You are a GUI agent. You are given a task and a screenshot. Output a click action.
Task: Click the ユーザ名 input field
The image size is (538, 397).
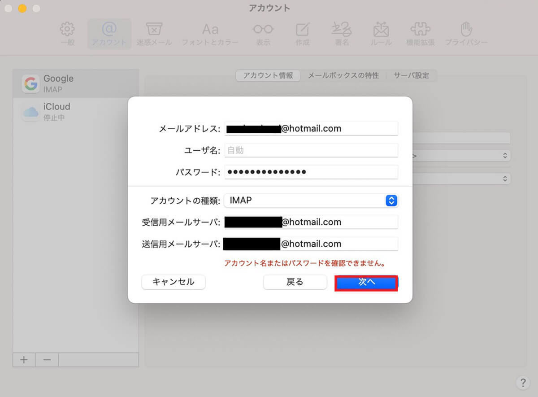click(311, 150)
